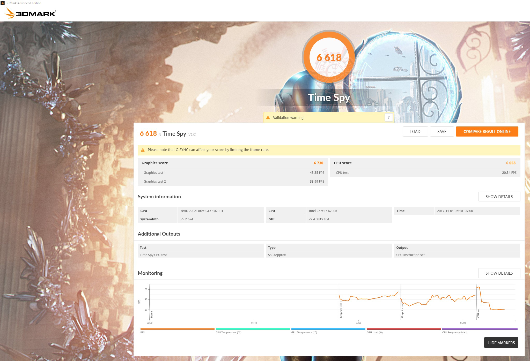
Task: Expand Monitoring with SHOW DETAILS
Action: (x=499, y=273)
